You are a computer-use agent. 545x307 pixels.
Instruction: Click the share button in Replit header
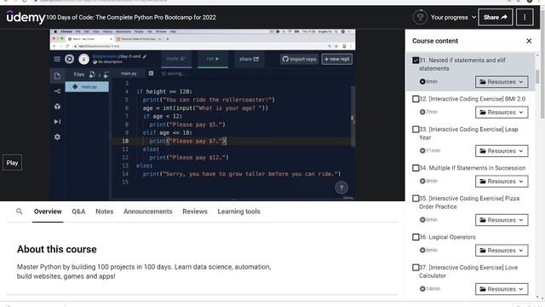tap(249, 59)
